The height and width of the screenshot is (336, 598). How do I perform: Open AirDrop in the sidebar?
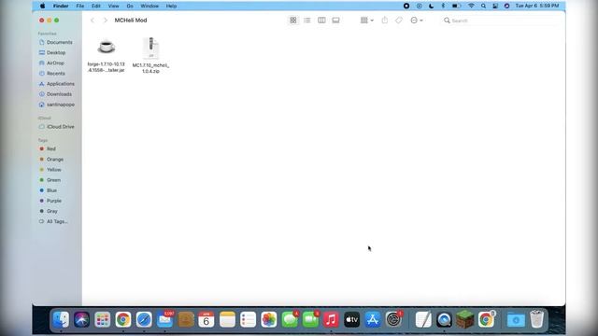coord(52,63)
